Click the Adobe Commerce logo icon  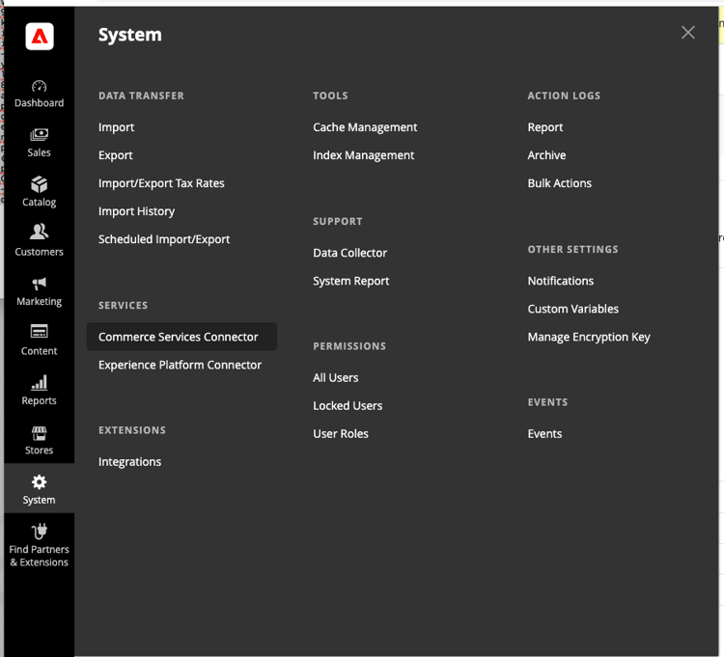[40, 36]
